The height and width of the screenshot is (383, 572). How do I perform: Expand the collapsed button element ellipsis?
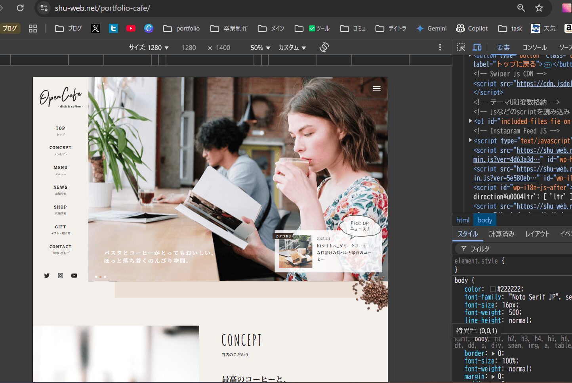547,65
